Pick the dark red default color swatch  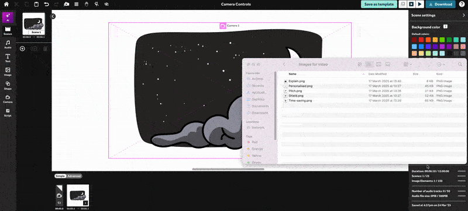pyautogui.click(x=414, y=40)
